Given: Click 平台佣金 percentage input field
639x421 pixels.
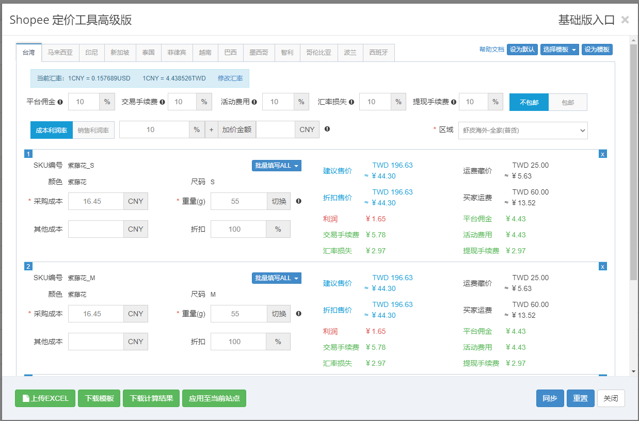Looking at the screenshot, I should (84, 102).
